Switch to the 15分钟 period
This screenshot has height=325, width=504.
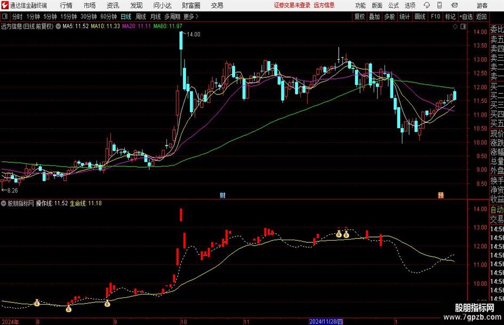[68, 17]
